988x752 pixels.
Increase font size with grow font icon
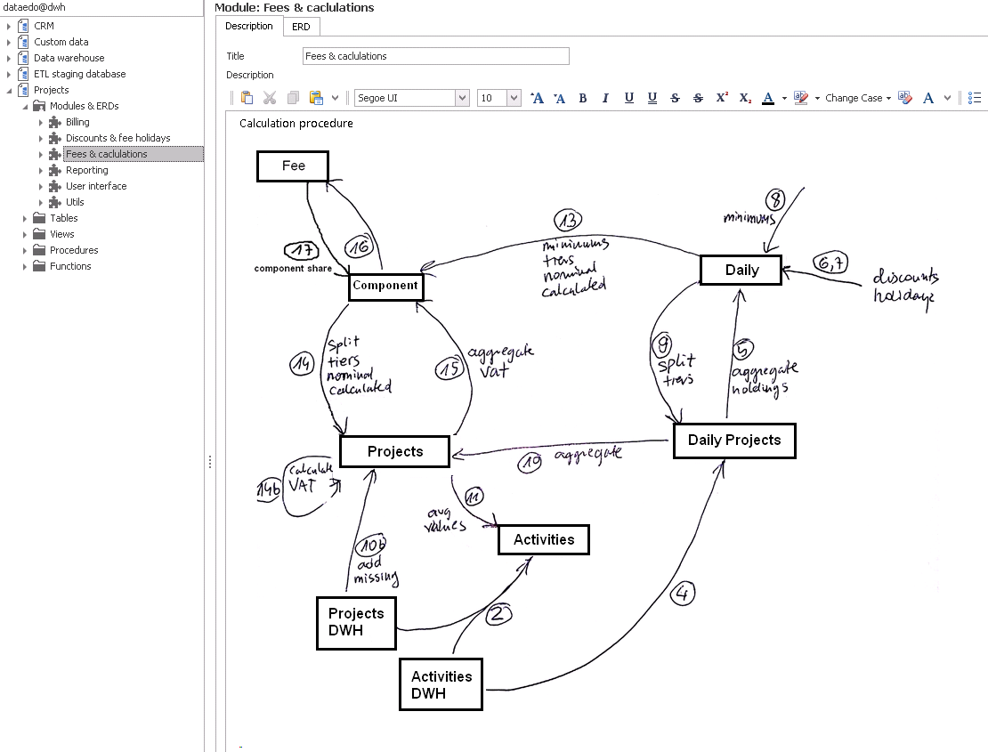[537, 98]
